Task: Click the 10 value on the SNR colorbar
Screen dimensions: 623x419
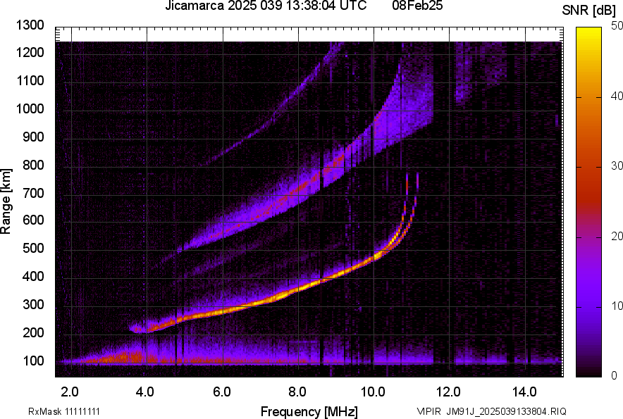Action: 617,306
